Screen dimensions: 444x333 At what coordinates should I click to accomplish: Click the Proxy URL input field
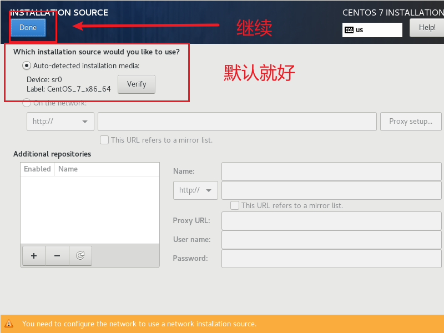click(x=331, y=221)
